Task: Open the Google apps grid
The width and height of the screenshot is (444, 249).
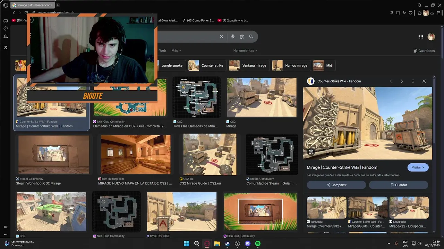Action: [x=421, y=37]
